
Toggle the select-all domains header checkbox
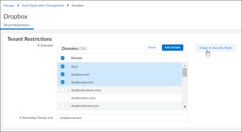coord(63,58)
